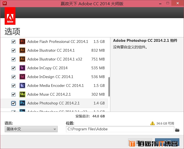Click the InCopy Ic icon

(x=22, y=68)
